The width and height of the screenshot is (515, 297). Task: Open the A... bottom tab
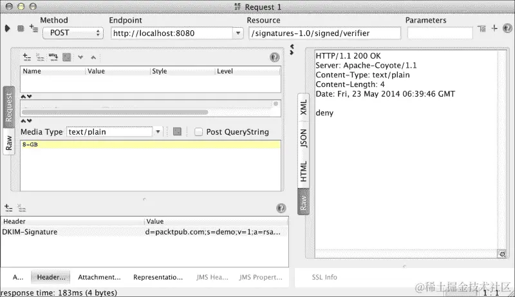(x=18, y=277)
